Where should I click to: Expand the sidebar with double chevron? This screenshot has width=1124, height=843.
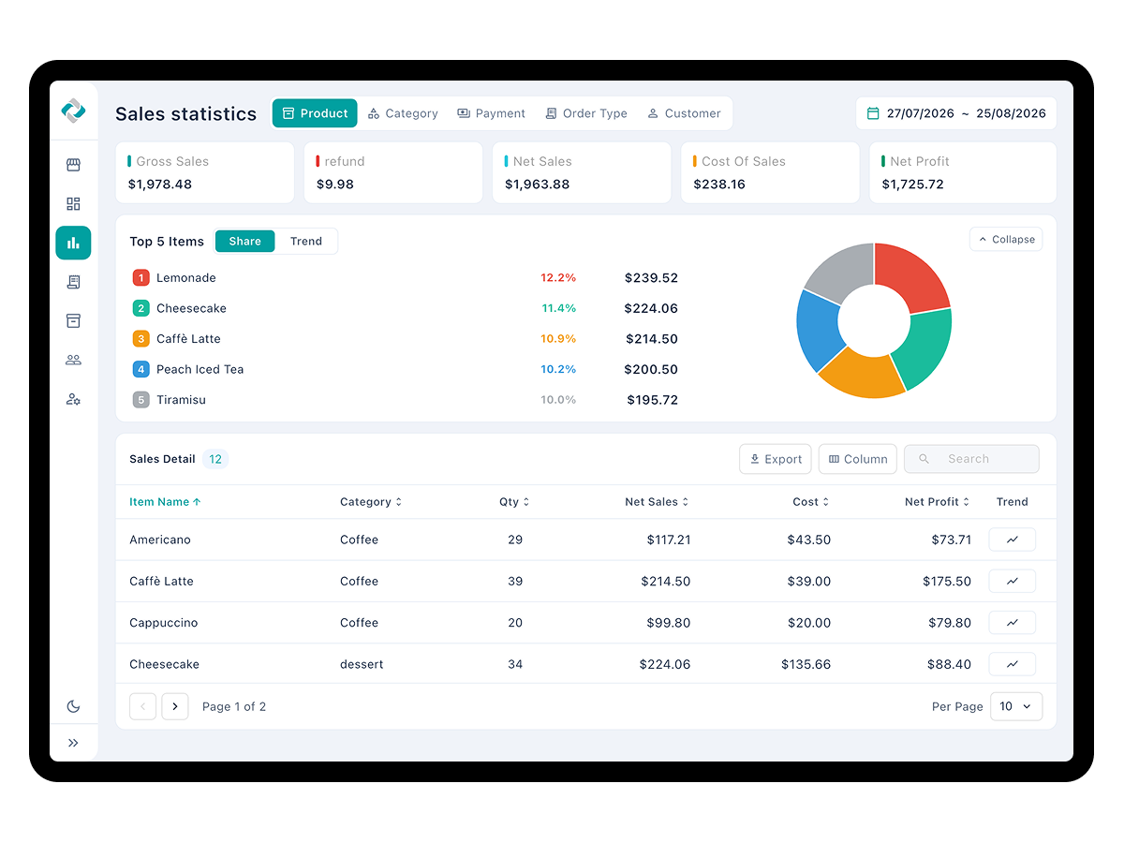[x=73, y=743]
